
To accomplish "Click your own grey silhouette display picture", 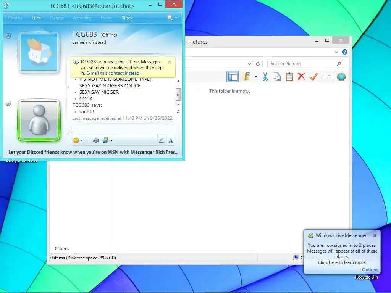I will tap(39, 120).
